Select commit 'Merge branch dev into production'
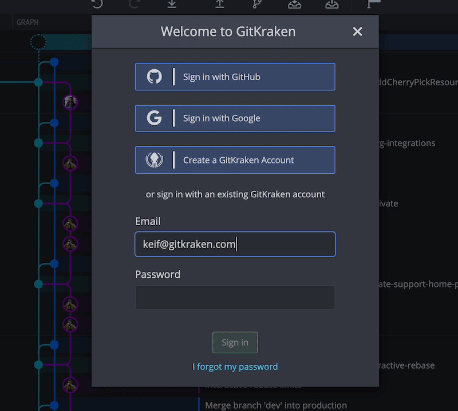458x411 pixels. click(276, 405)
